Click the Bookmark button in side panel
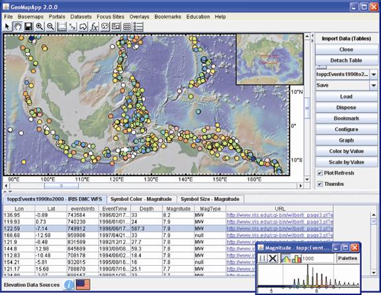381x295 pixels. (x=346, y=118)
